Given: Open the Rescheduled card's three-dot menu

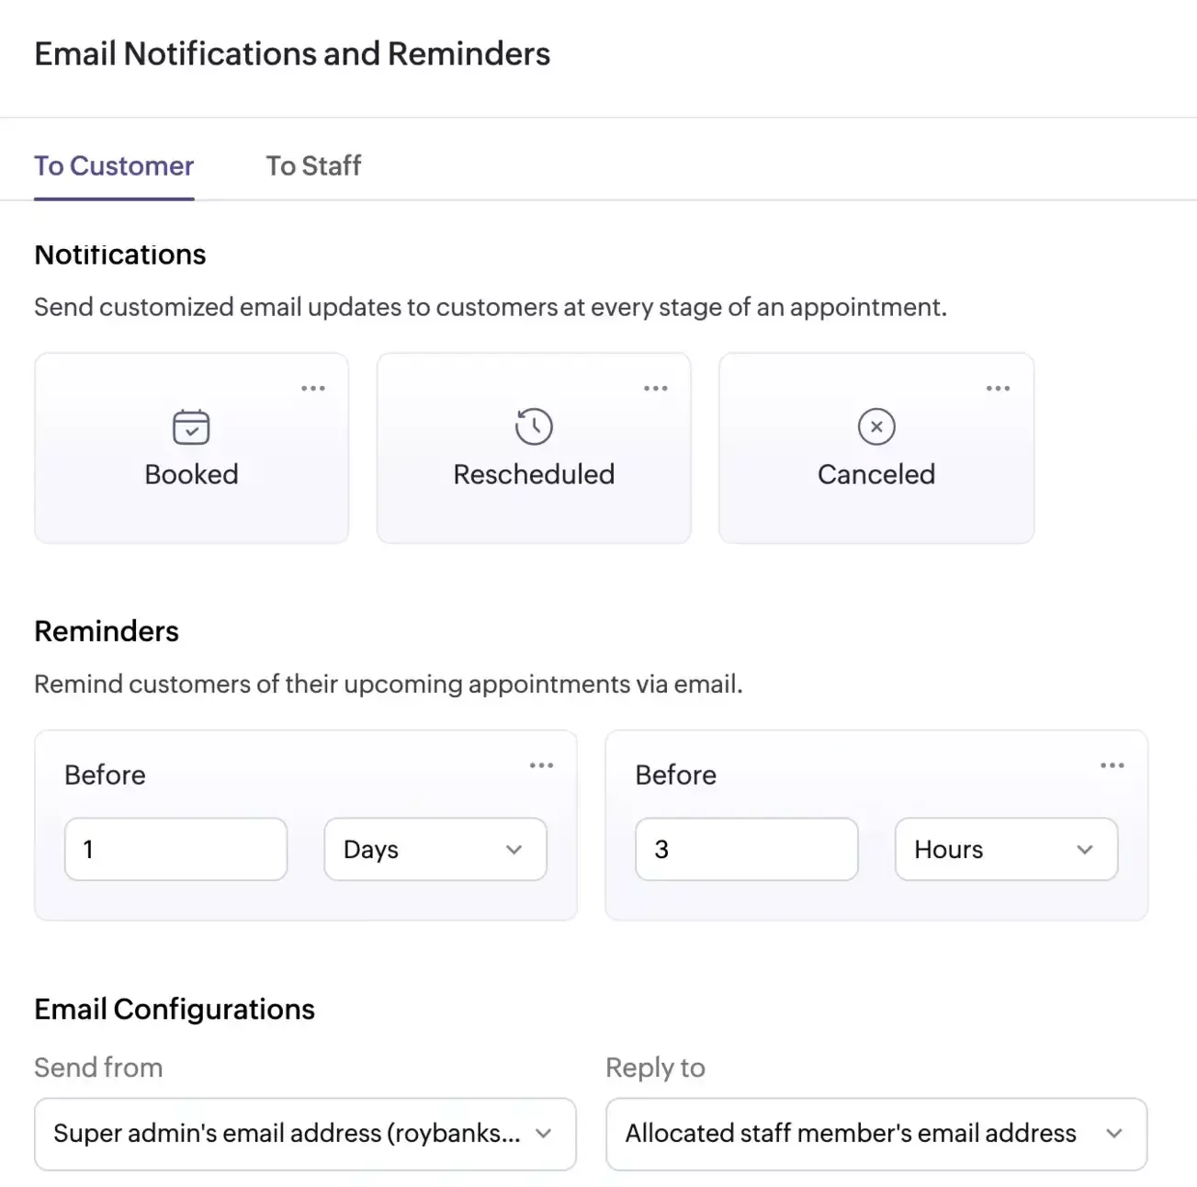Looking at the screenshot, I should (656, 389).
